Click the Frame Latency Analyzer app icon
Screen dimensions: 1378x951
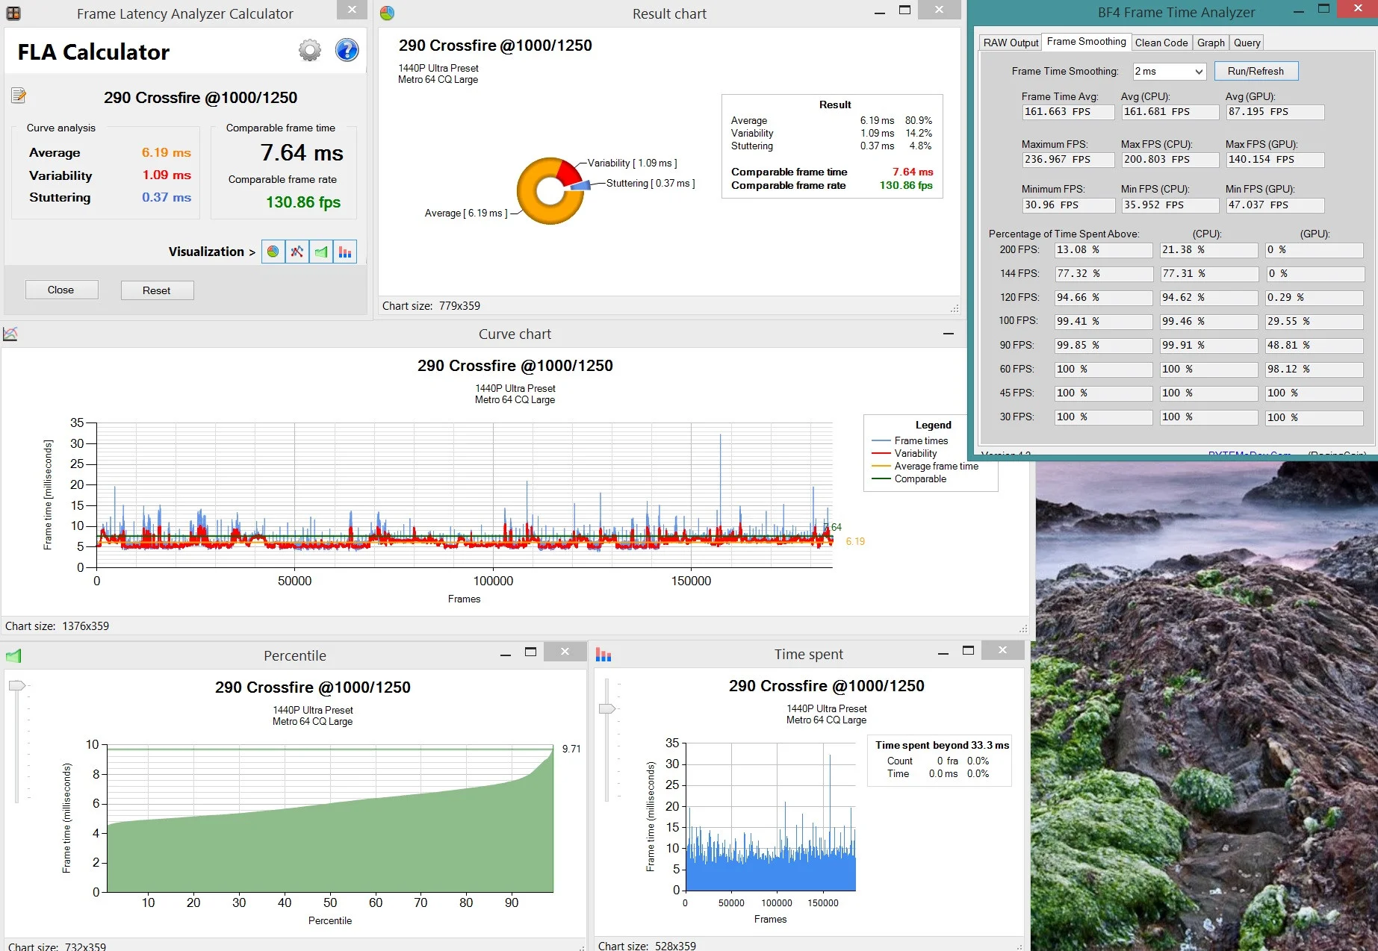[x=13, y=13]
